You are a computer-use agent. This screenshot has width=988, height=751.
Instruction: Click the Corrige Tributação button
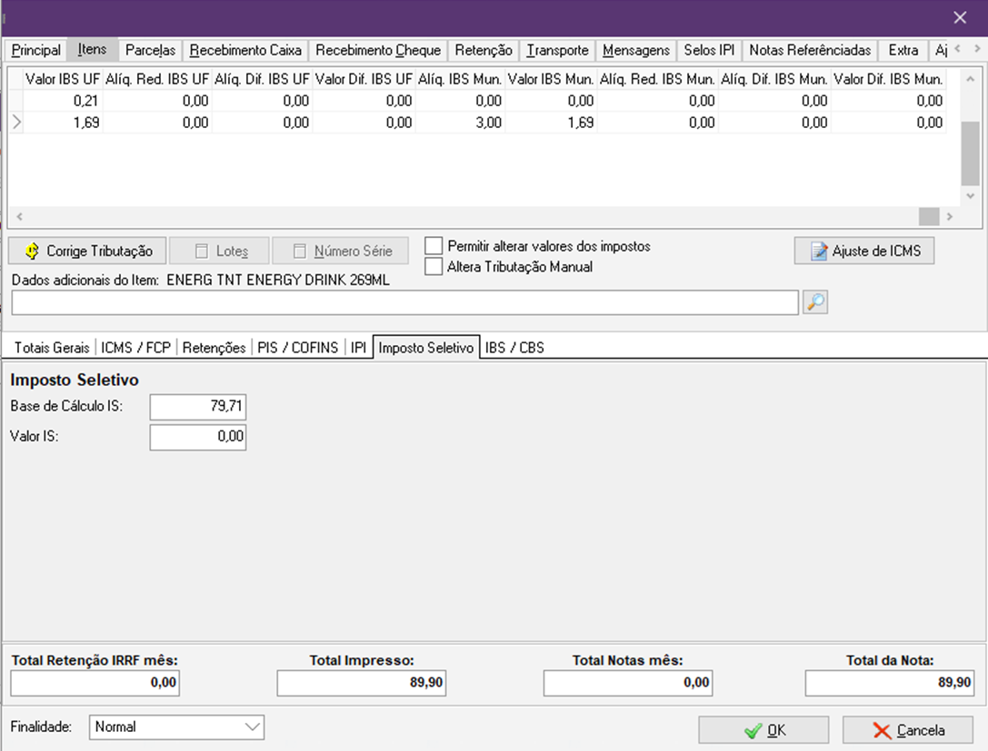87,251
